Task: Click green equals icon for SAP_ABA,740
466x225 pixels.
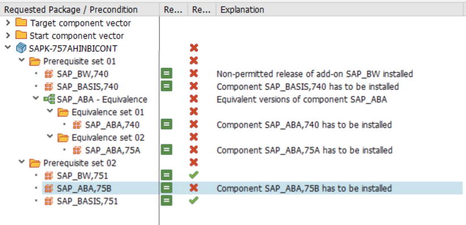Action: (x=166, y=124)
